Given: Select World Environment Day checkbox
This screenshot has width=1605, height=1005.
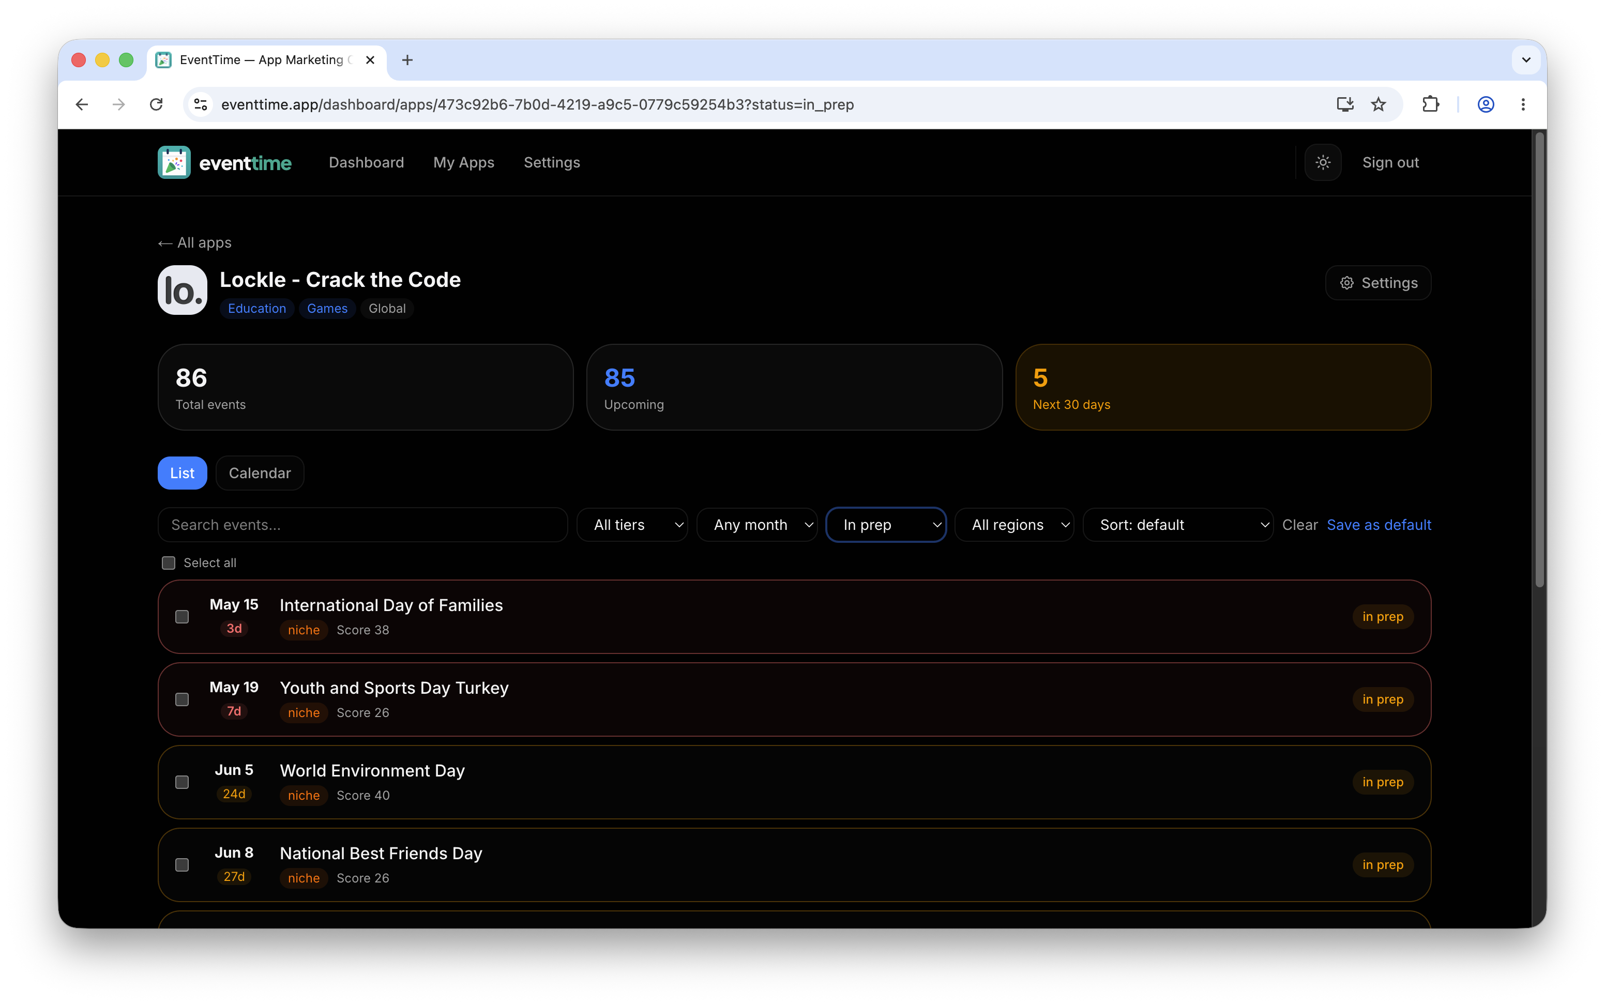Looking at the screenshot, I should pyautogui.click(x=182, y=782).
